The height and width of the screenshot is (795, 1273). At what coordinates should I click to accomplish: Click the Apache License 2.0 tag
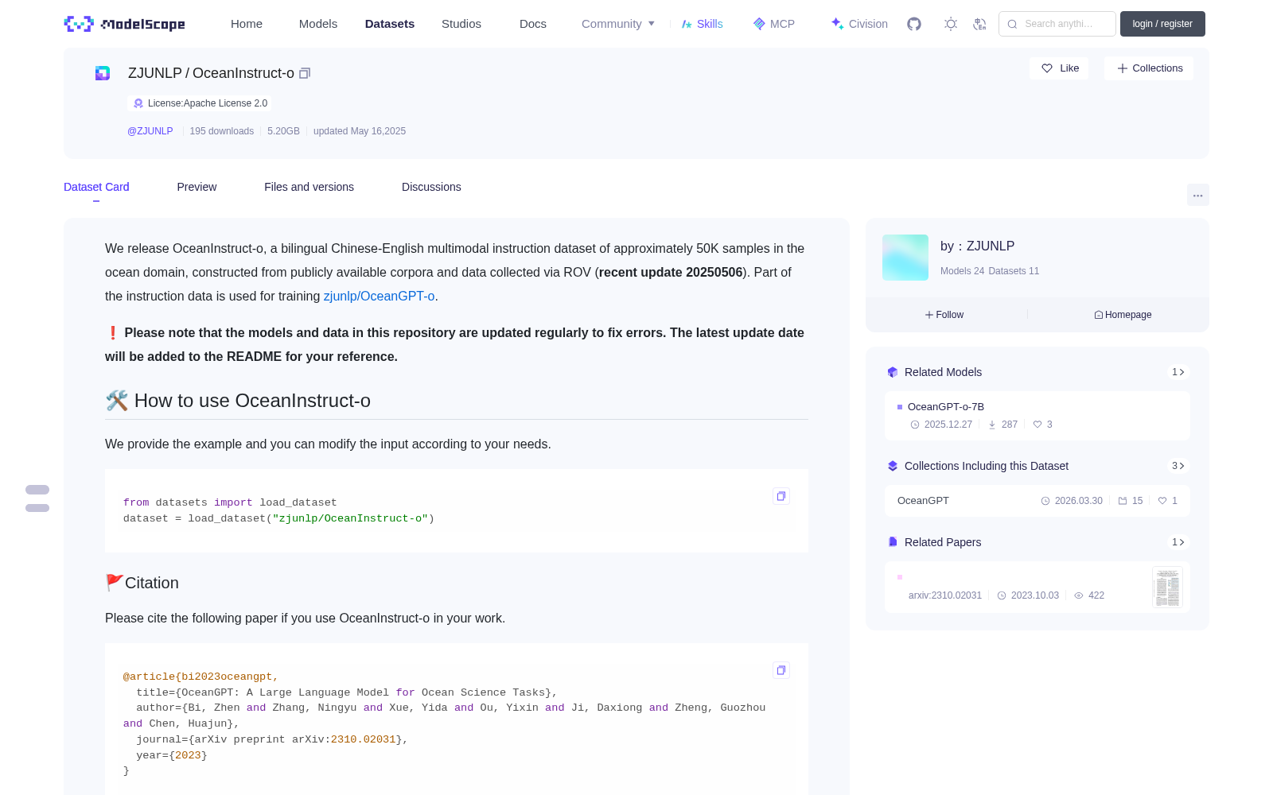coord(200,103)
